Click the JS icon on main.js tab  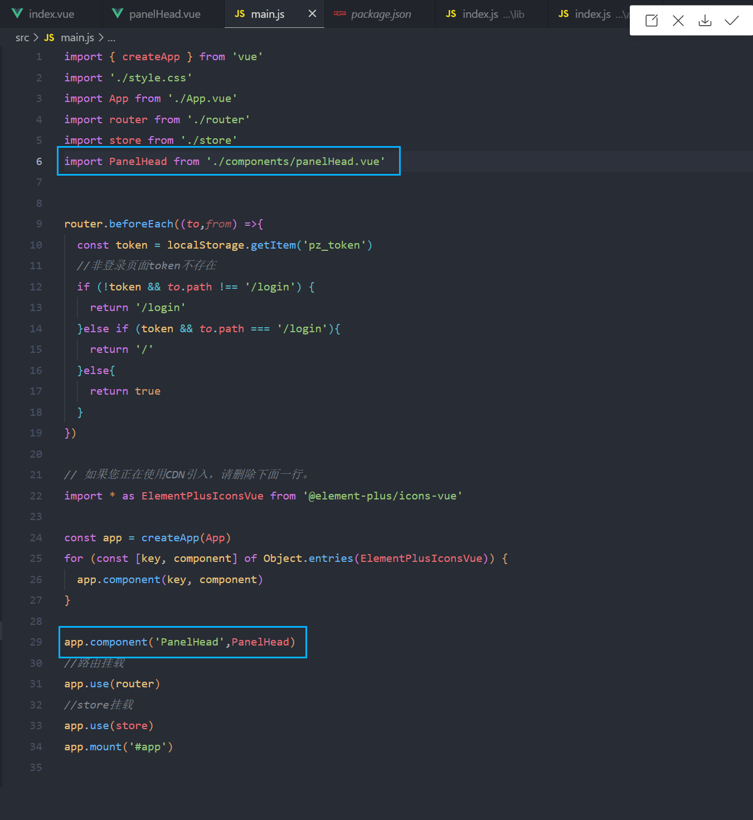pos(240,13)
